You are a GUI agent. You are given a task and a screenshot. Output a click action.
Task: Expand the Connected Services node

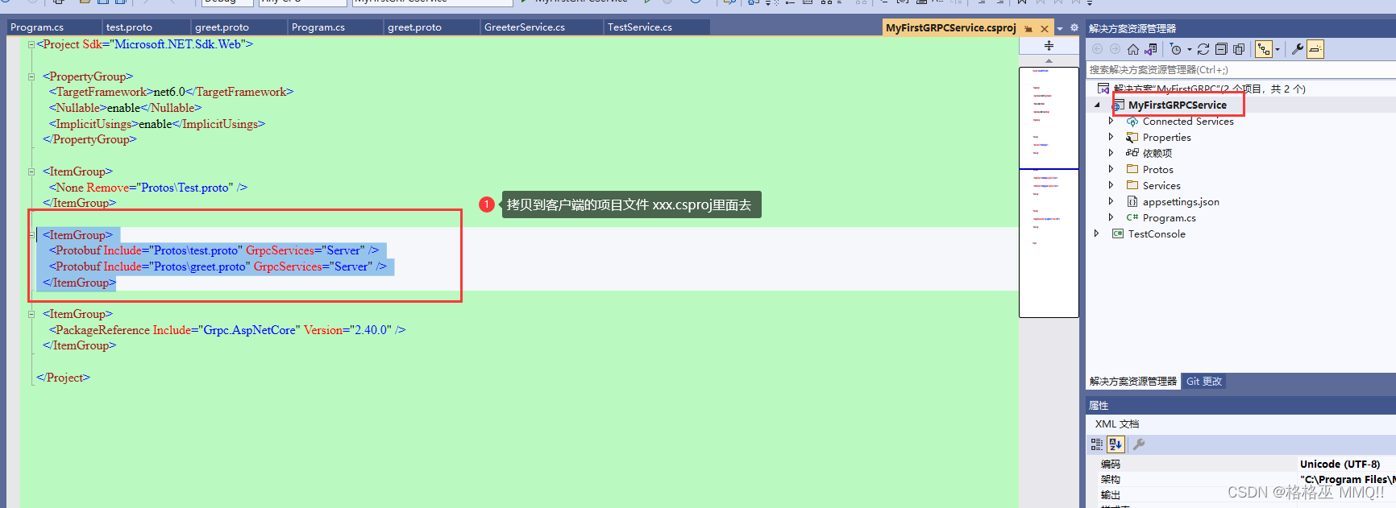click(x=1111, y=122)
